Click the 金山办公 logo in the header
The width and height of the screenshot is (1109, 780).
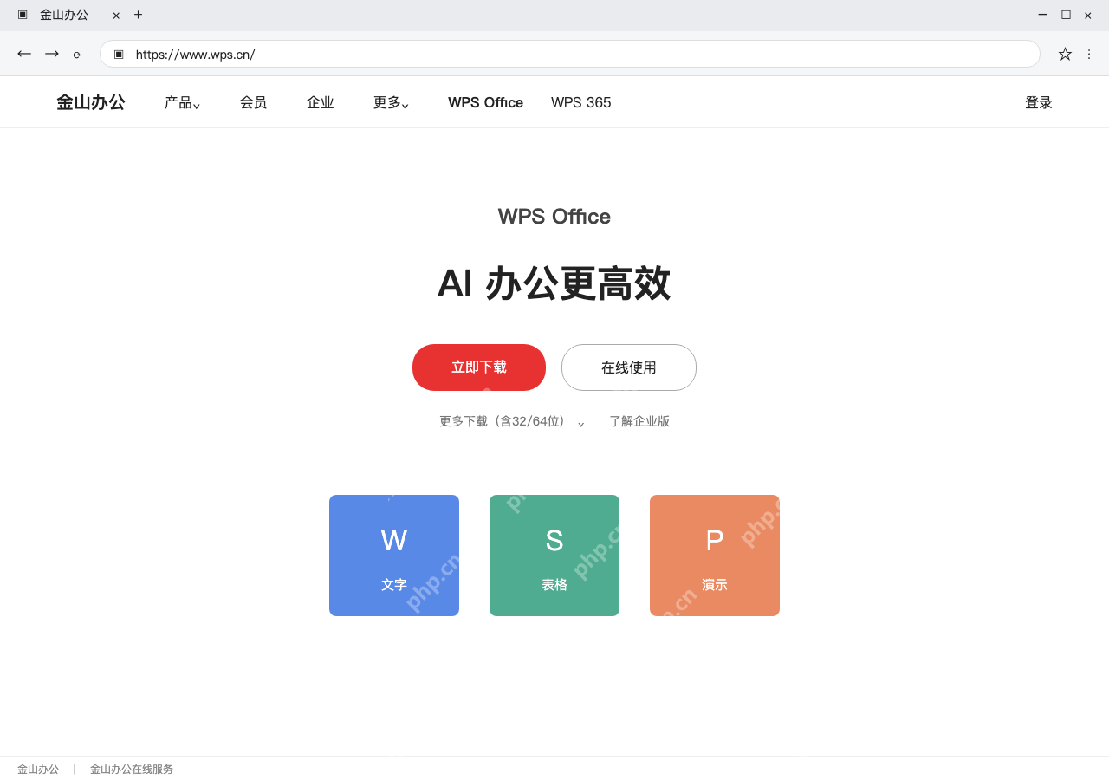(x=91, y=102)
